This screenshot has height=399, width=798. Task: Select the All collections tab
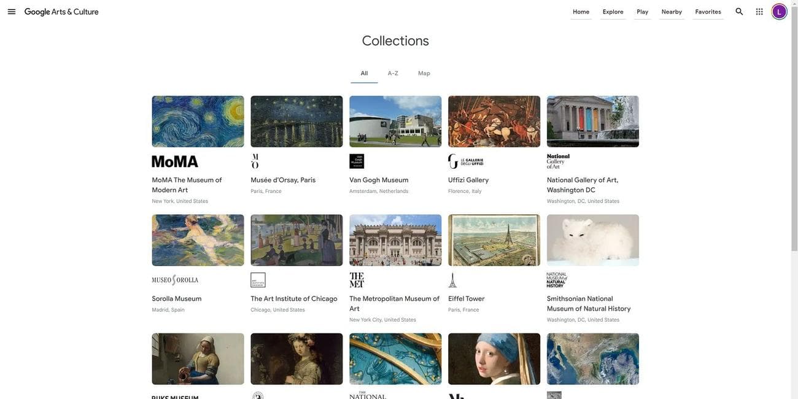[364, 74]
